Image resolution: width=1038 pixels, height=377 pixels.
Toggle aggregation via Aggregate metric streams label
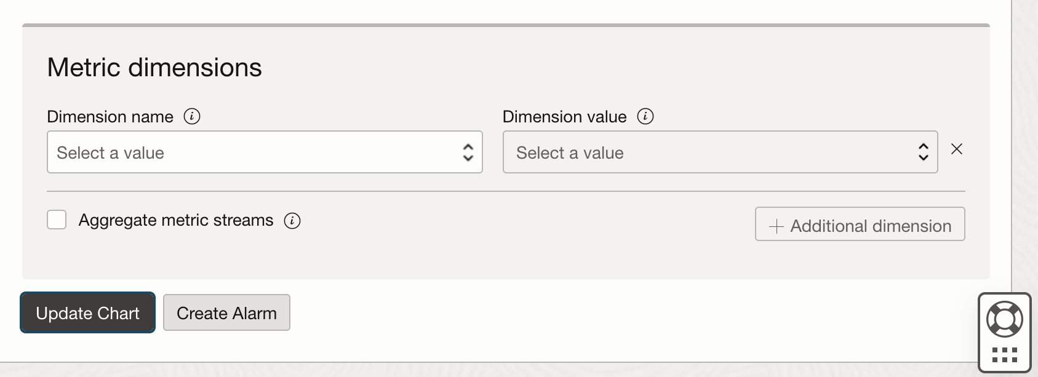pos(176,220)
